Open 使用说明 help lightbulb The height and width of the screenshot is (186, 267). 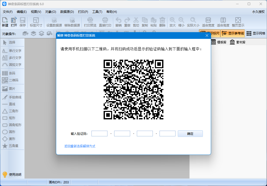click(x=12, y=174)
